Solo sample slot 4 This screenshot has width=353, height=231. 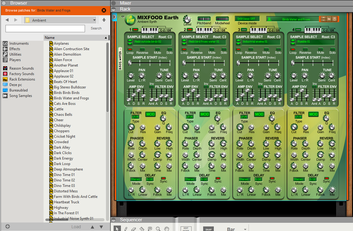point(333,49)
